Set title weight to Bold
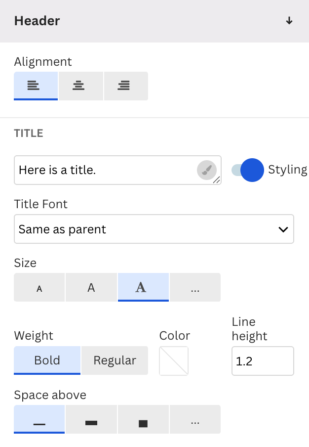 pos(47,360)
